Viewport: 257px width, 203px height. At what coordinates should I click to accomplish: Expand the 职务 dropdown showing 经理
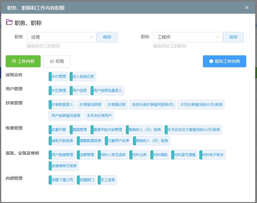[x=61, y=37]
